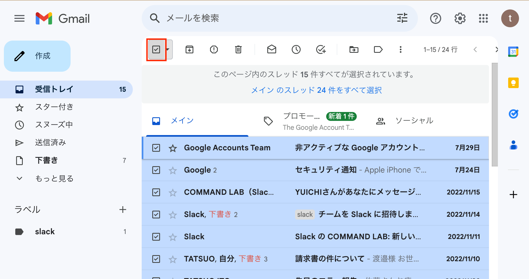Star the COMMAND LAB email
Viewport: 529px width, 279px height.
pos(173,193)
